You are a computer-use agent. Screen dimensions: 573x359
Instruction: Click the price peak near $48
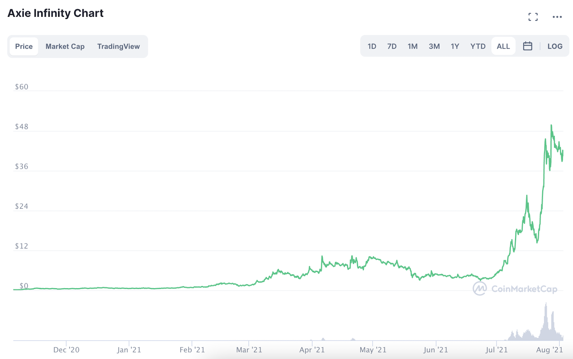(x=551, y=126)
